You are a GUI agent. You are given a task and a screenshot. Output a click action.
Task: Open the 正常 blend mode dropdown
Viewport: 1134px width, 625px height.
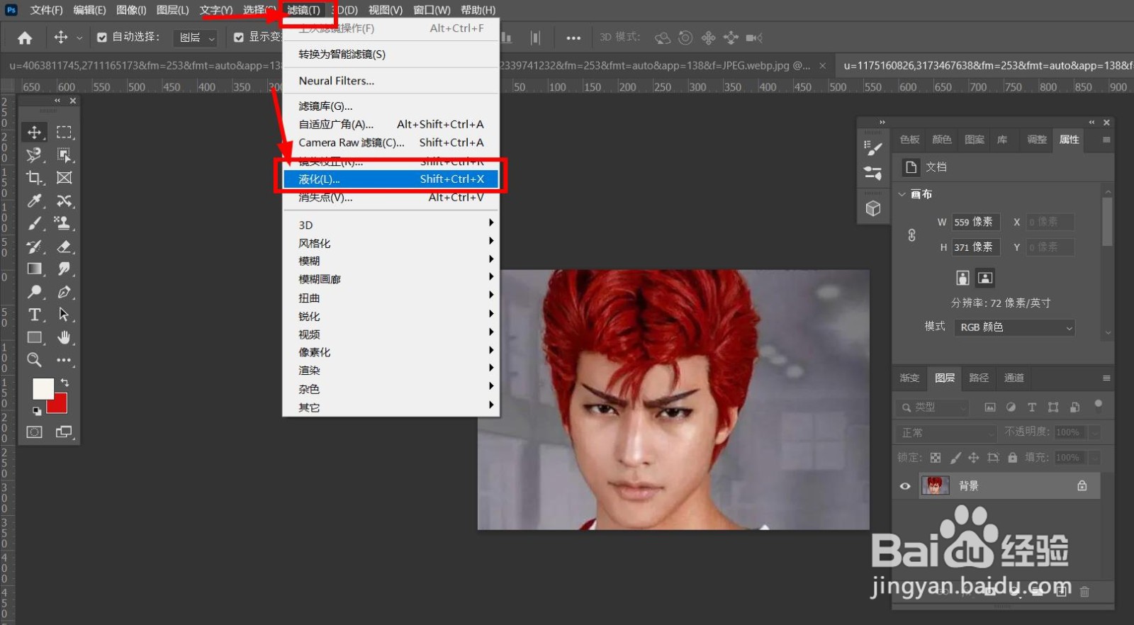(x=946, y=432)
